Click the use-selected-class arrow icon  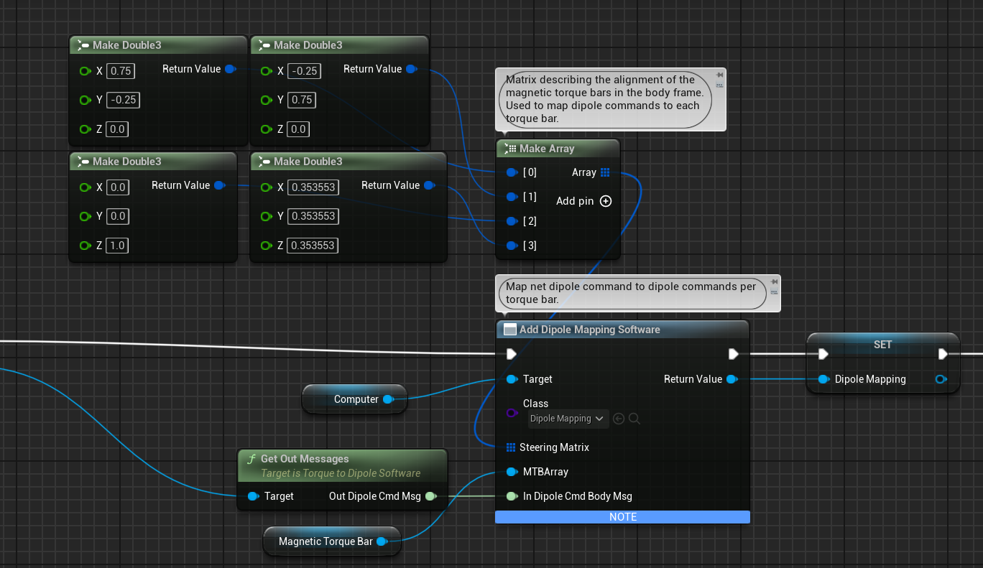[619, 419]
